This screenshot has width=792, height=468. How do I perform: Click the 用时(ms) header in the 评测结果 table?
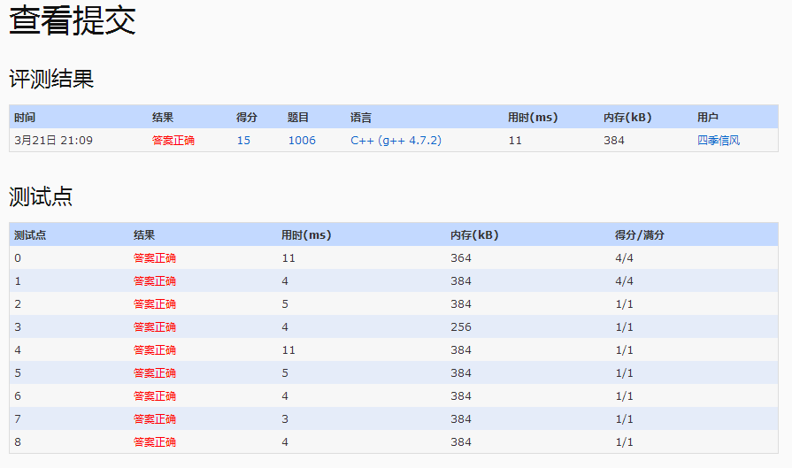(x=533, y=118)
